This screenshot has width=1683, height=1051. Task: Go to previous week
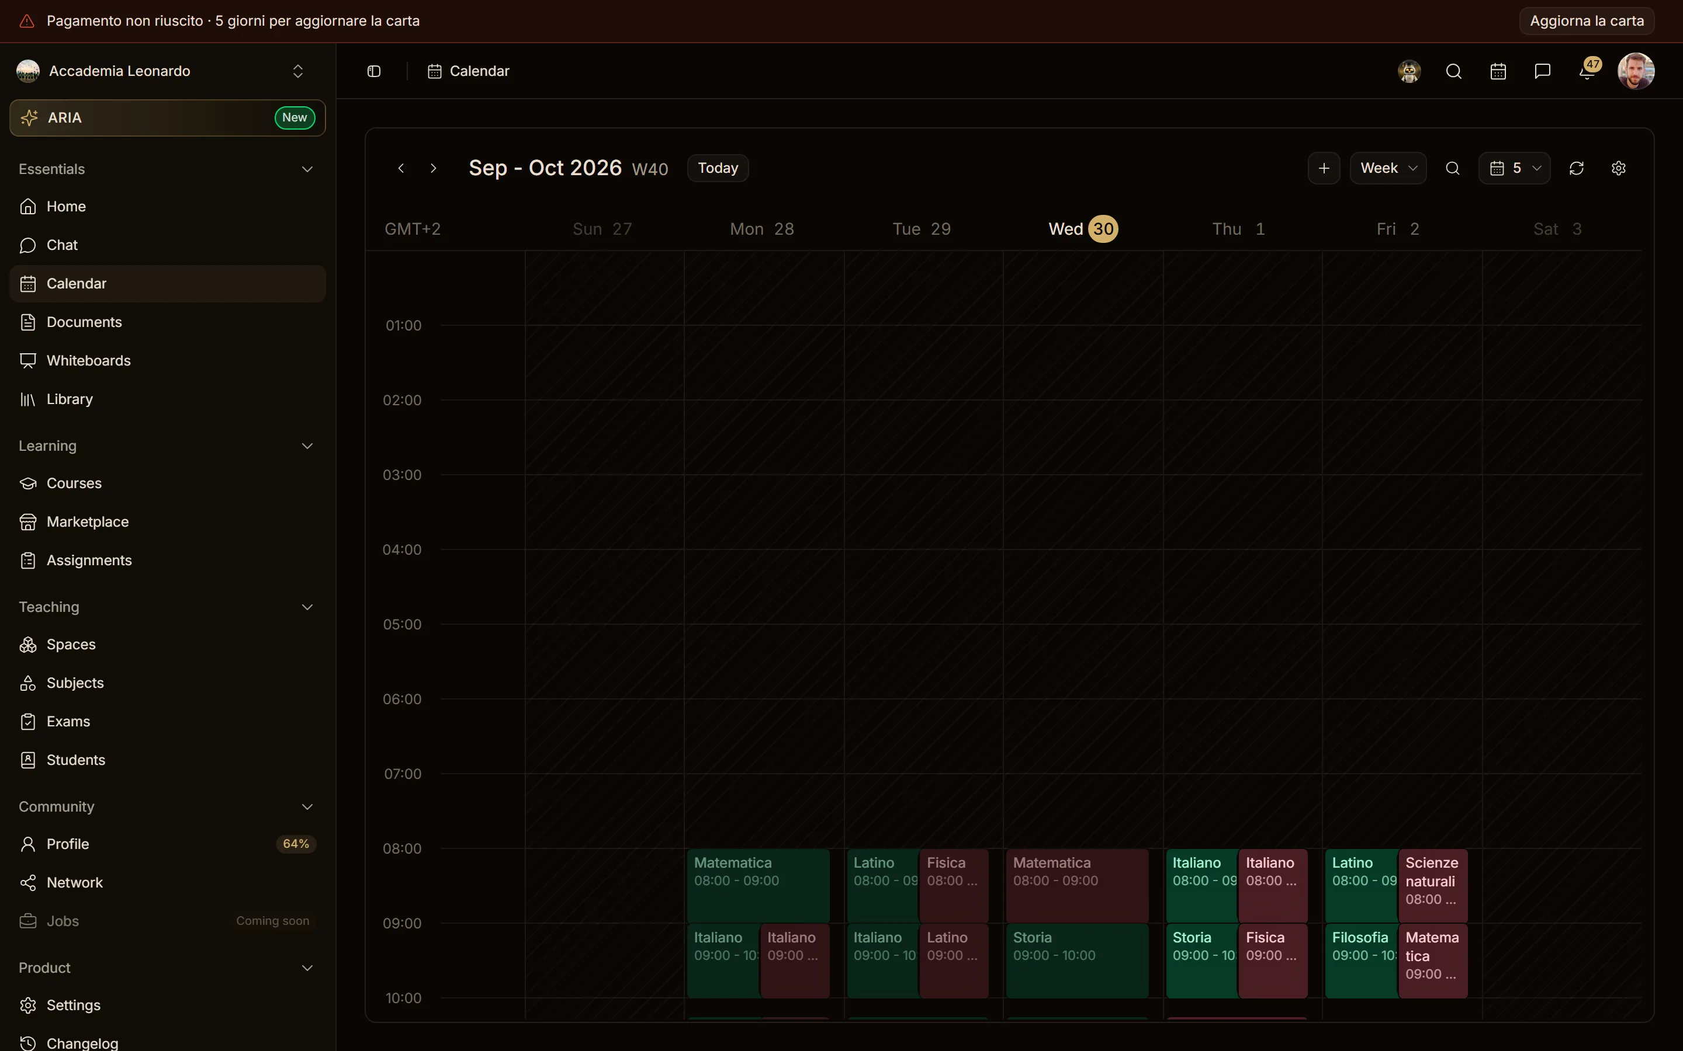pos(401,168)
